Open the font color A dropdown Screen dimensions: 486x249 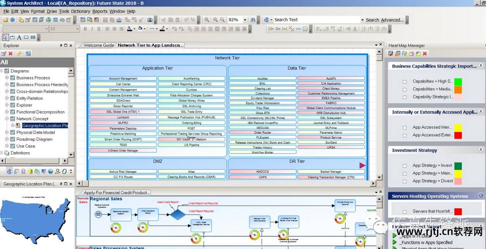click(x=134, y=28)
